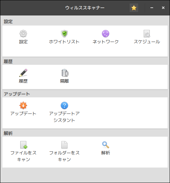Click the 解析 section header
Viewport: 170px width, 183px height.
pos(8,133)
